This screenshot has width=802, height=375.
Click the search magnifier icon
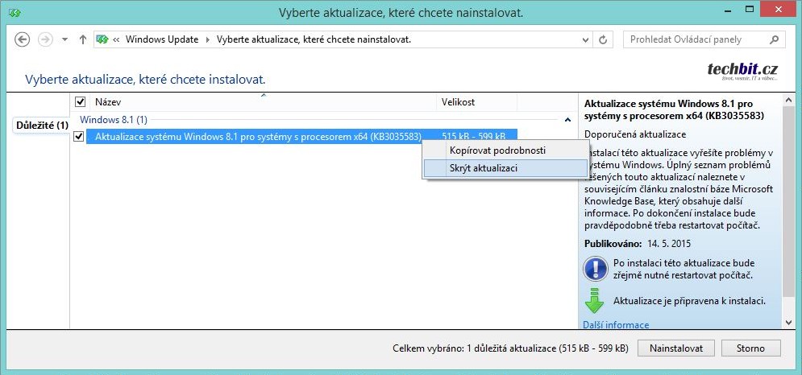[x=775, y=40]
